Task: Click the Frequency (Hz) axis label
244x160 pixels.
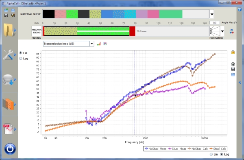Action: pyautogui.click(x=135, y=142)
